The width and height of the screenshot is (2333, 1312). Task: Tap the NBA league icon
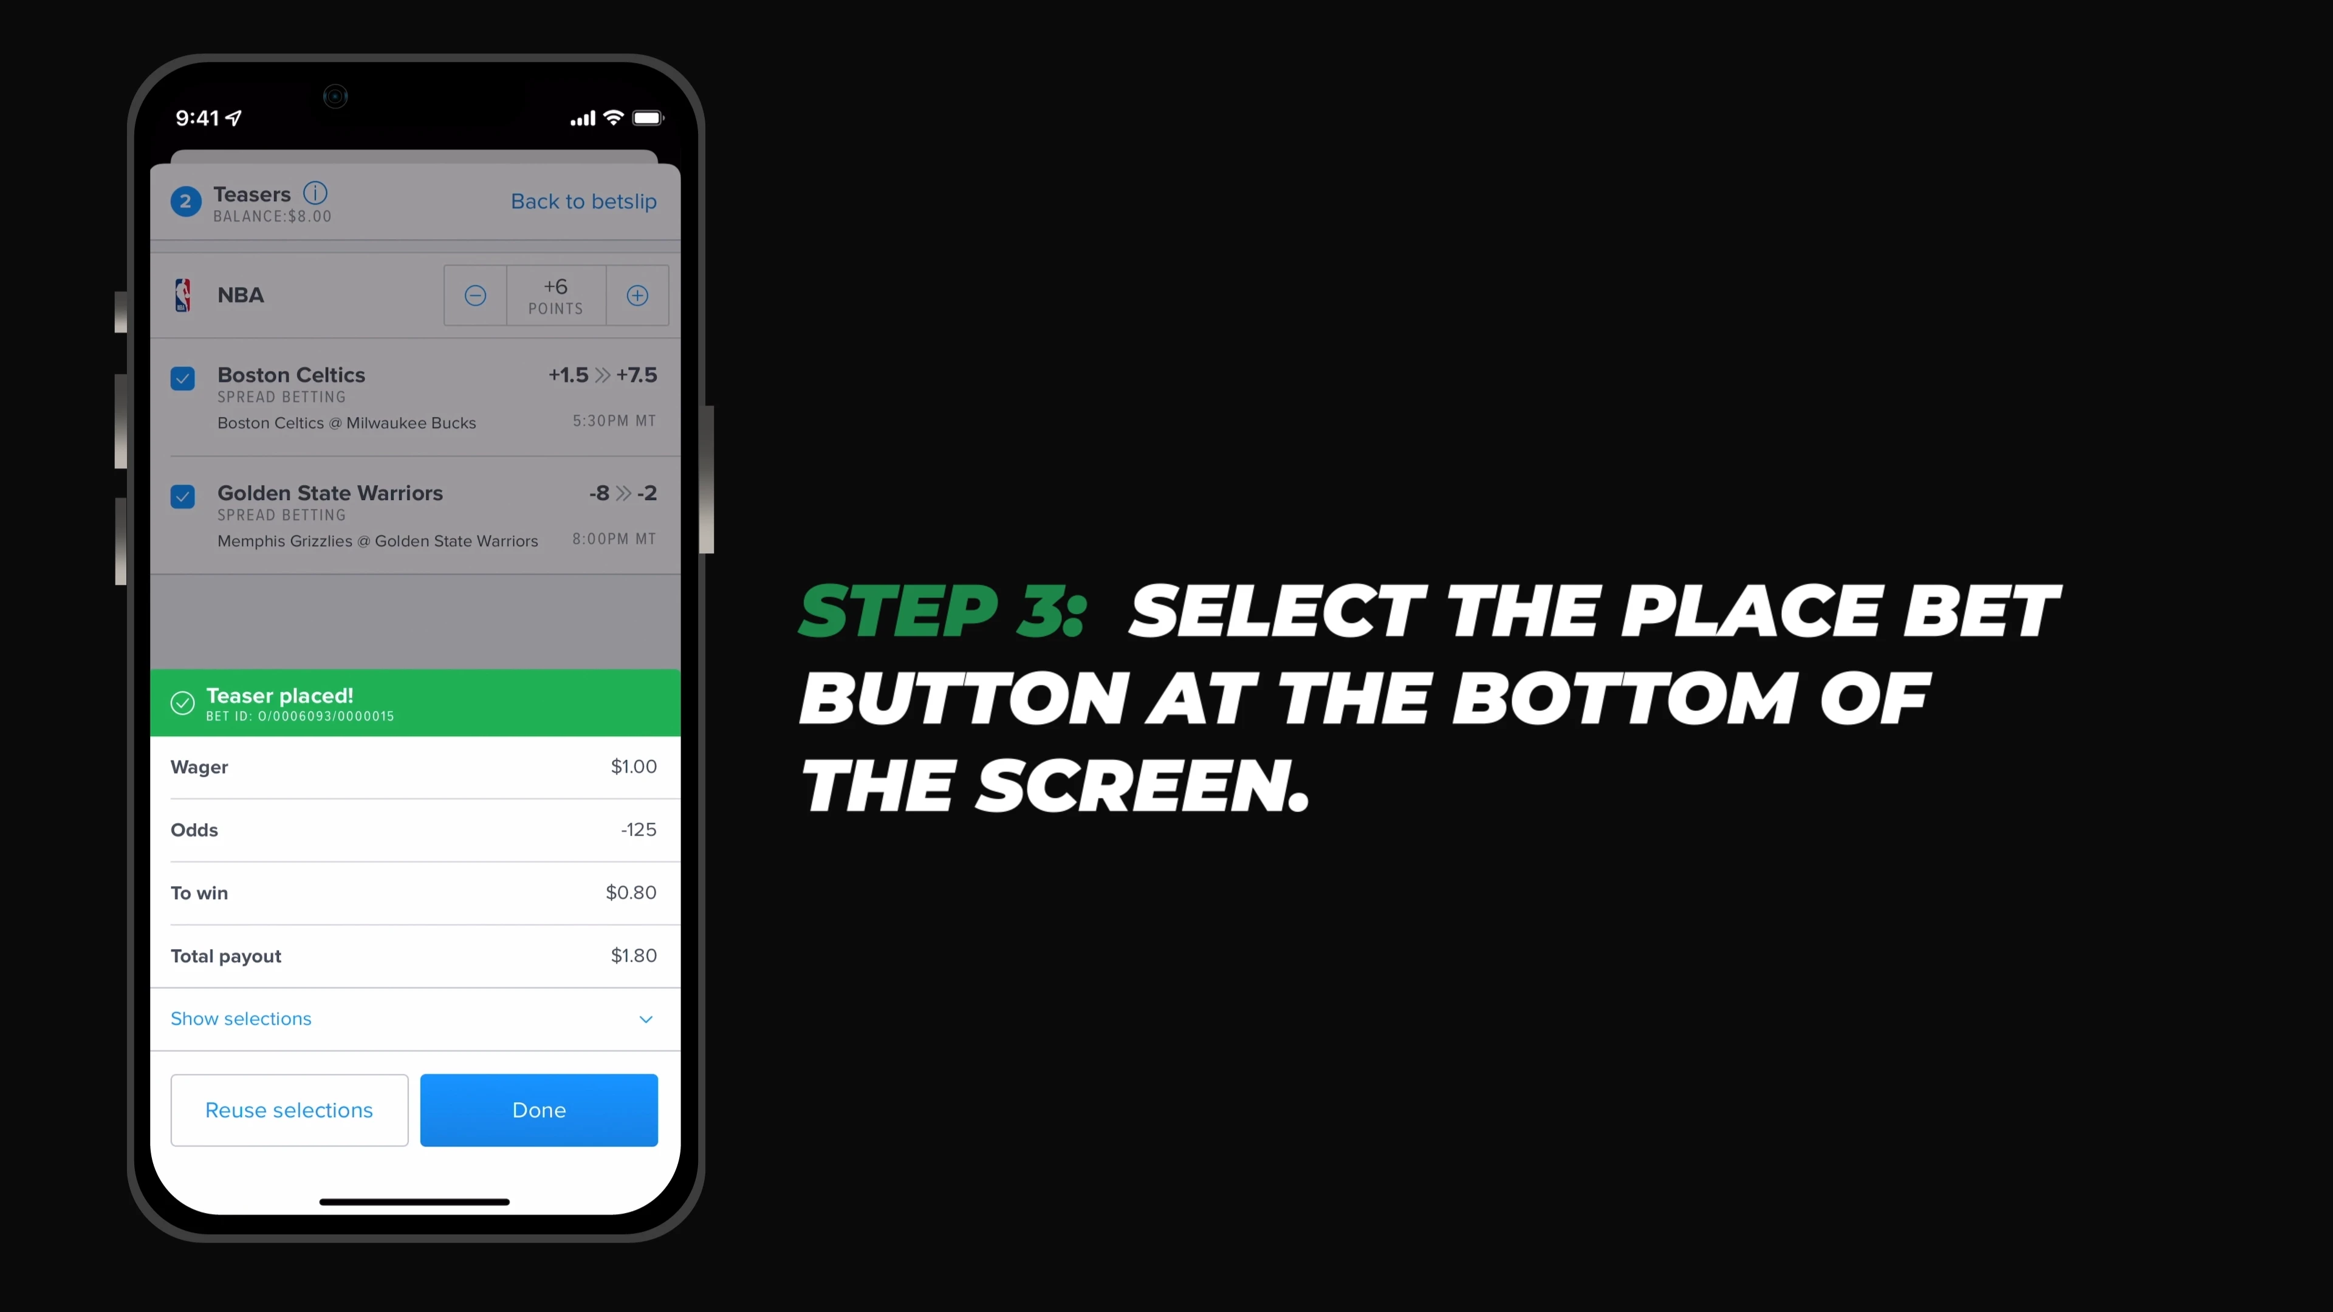pyautogui.click(x=184, y=295)
